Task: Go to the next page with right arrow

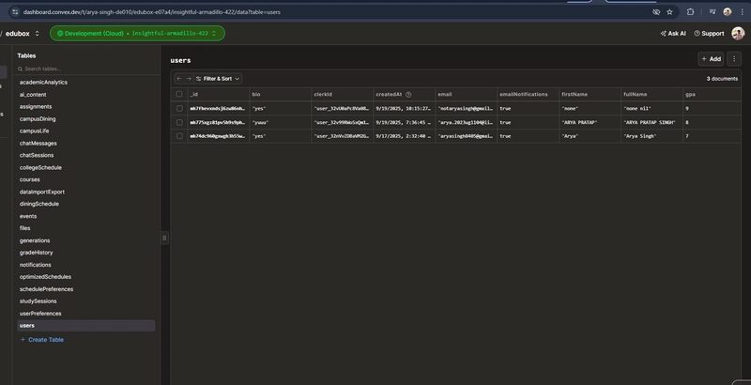Action: 189,79
